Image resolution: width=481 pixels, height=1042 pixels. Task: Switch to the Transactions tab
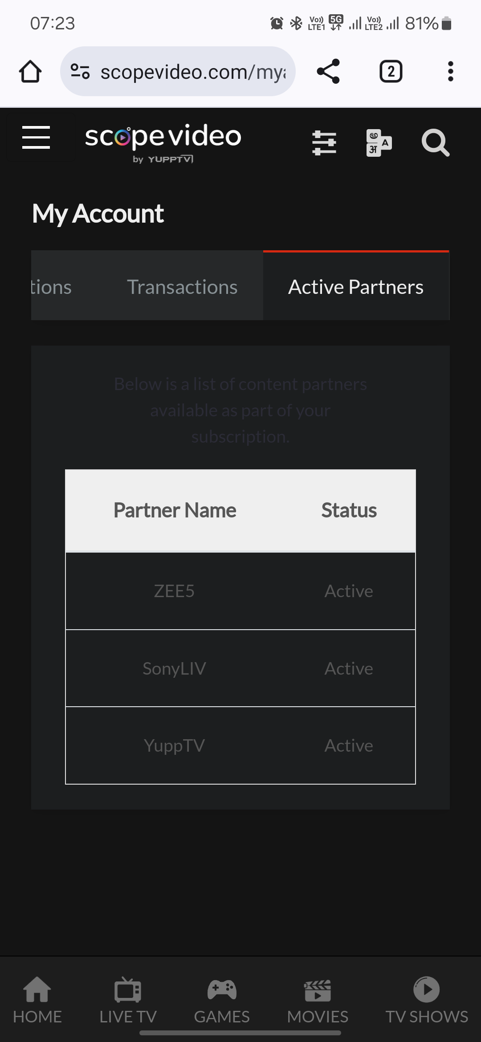coord(182,287)
